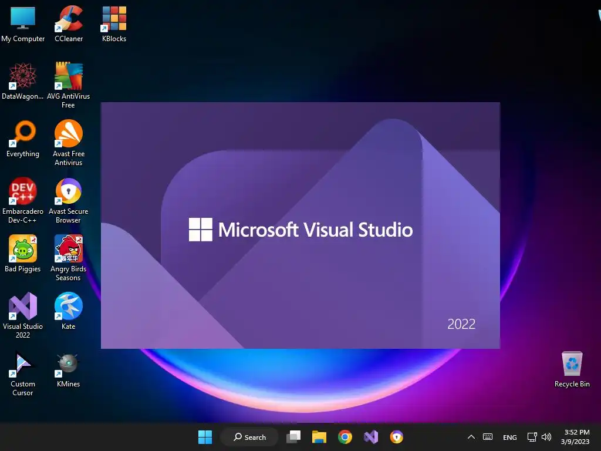Click the KMines desktop icon
The width and height of the screenshot is (601, 451).
click(69, 369)
